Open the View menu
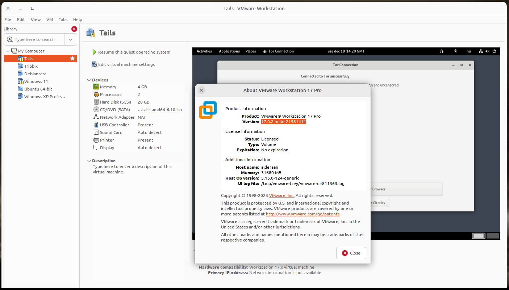This screenshot has height=290, width=509. coord(36,20)
